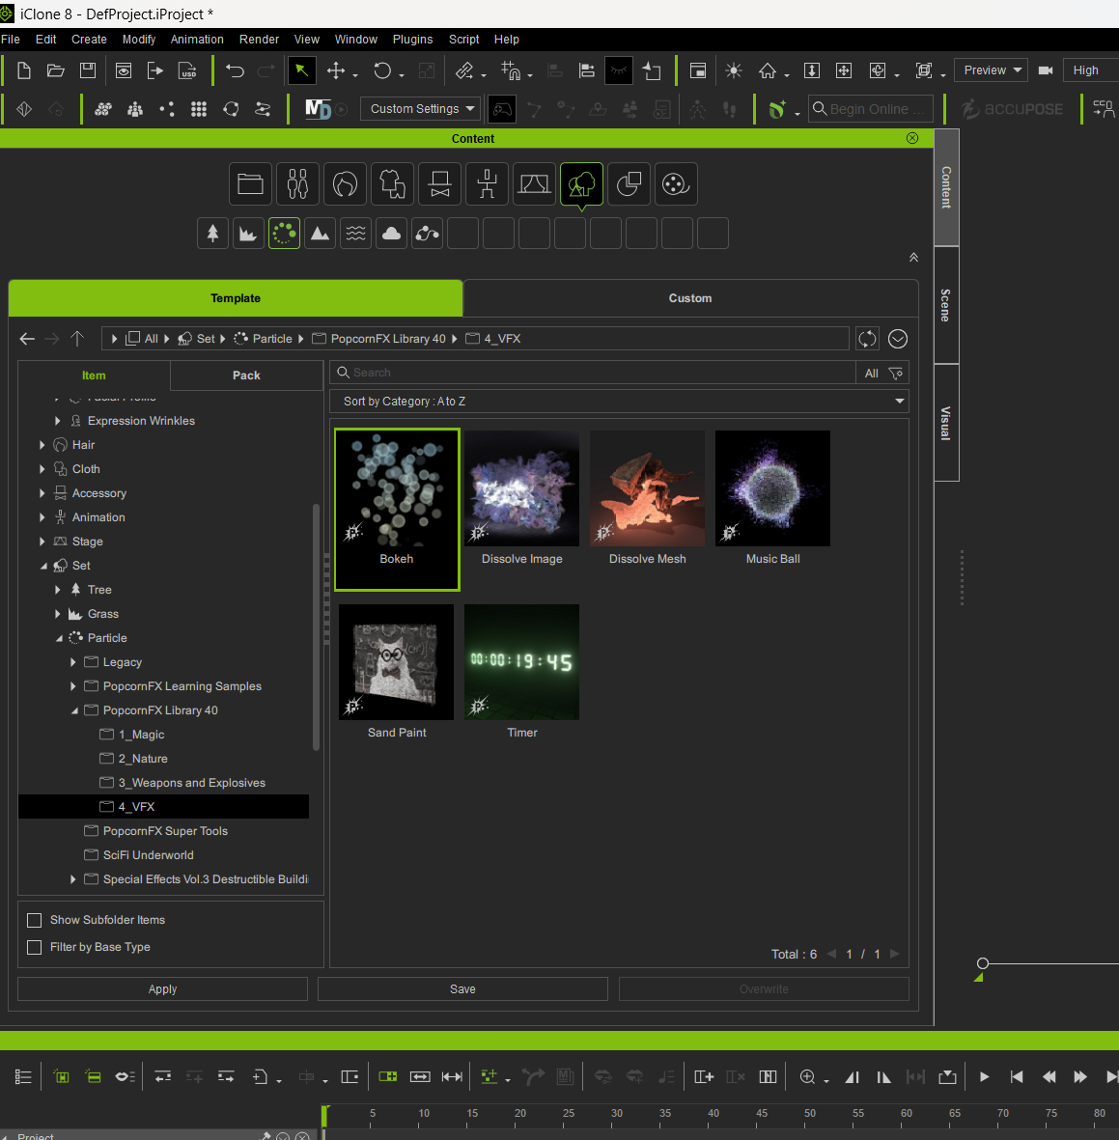
Task: Expand the PopcornFX Learning Samples folder
Action: (x=72, y=686)
